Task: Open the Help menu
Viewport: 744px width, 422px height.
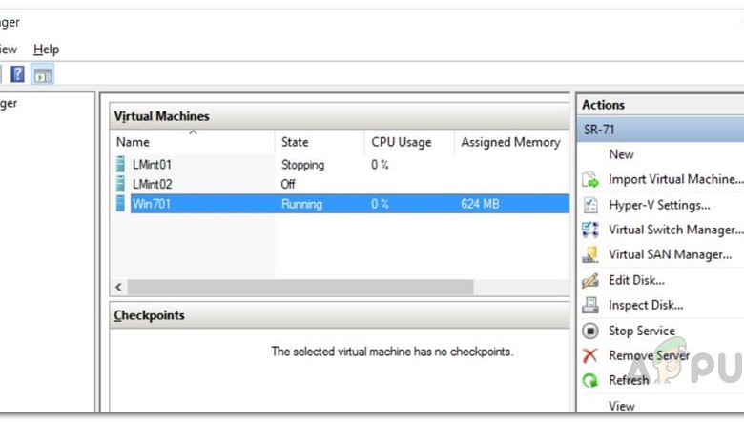Action: click(46, 50)
